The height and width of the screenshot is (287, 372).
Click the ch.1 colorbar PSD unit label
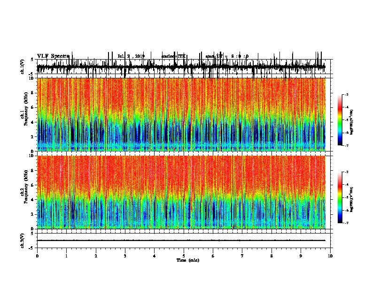351,122
